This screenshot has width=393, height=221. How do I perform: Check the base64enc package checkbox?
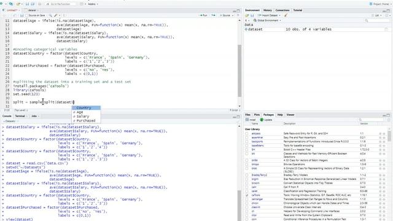click(247, 145)
